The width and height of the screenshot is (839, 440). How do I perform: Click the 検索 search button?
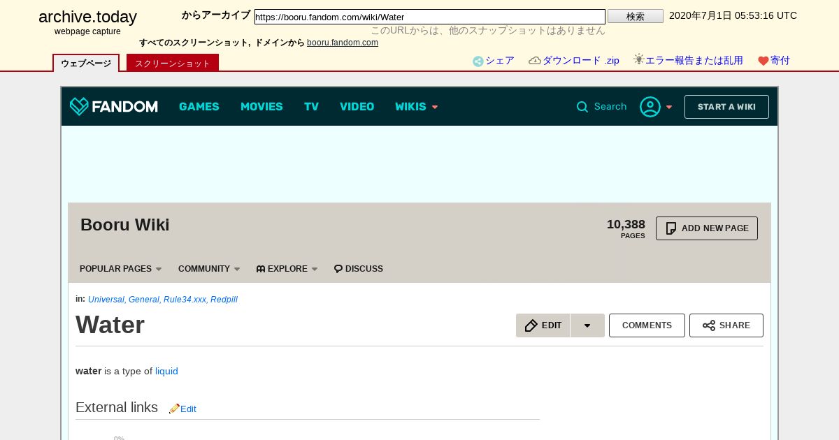(636, 16)
